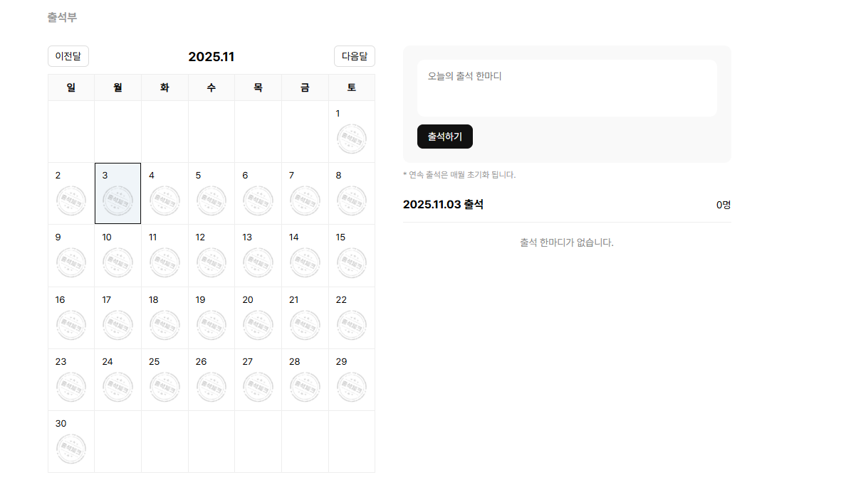Click the stamp icon on November 8
This screenshot has width=841, height=502.
352,201
